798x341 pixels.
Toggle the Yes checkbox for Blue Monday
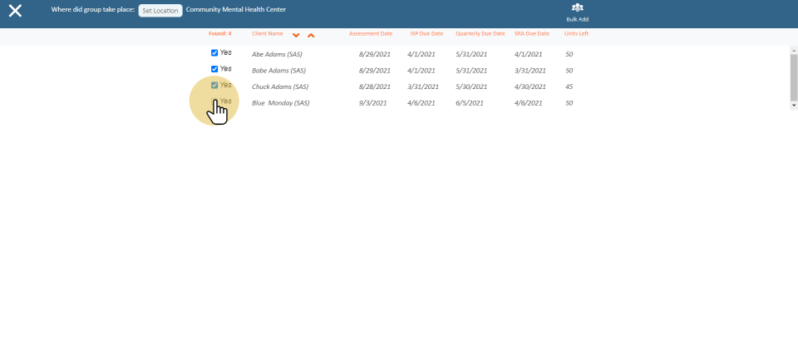coord(214,102)
